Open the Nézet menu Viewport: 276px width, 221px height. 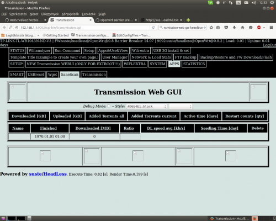click(34, 14)
